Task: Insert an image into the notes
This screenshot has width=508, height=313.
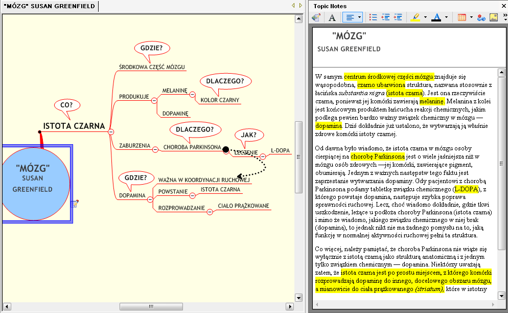Action: click(493, 17)
